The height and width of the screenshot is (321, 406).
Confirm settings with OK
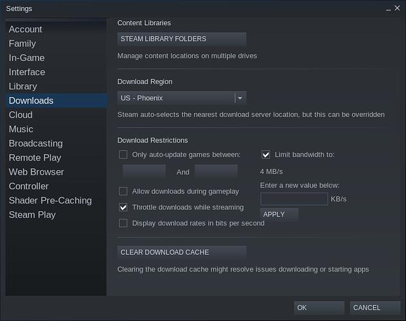pyautogui.click(x=319, y=308)
